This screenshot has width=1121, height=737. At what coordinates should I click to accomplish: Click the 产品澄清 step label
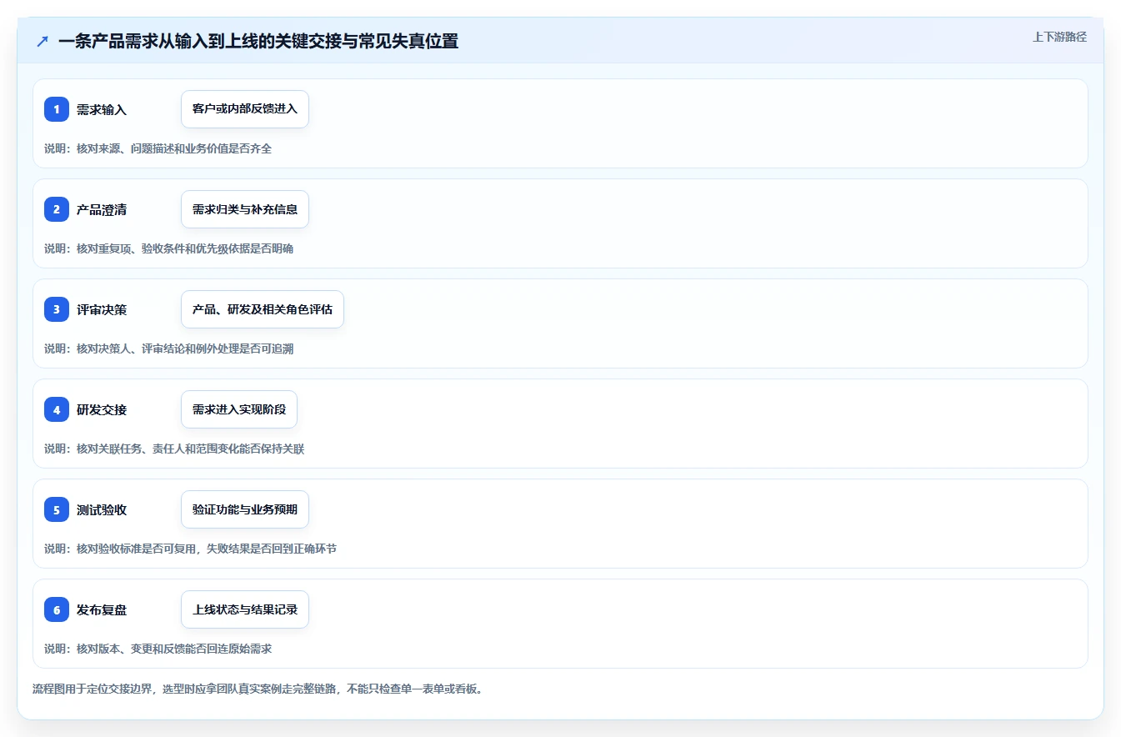pyautogui.click(x=102, y=209)
